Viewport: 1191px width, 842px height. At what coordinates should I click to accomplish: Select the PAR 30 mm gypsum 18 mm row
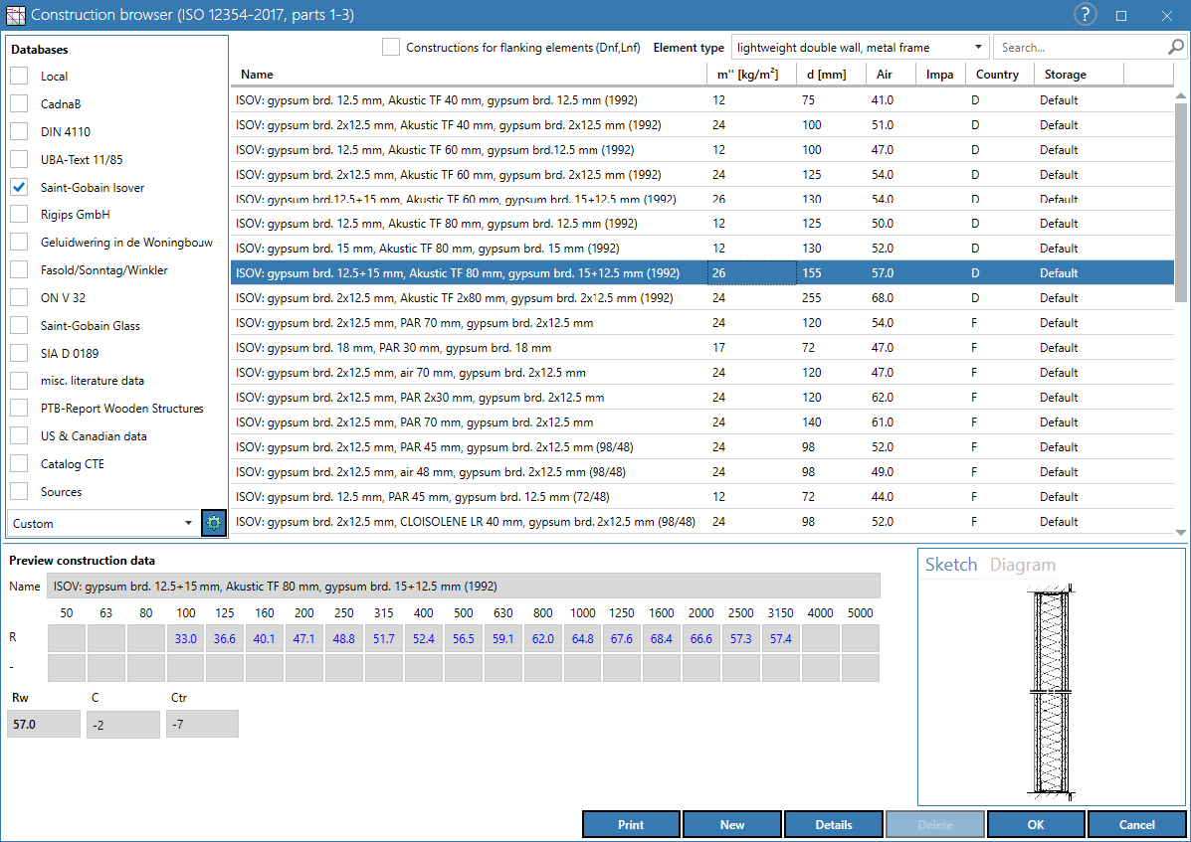(701, 347)
